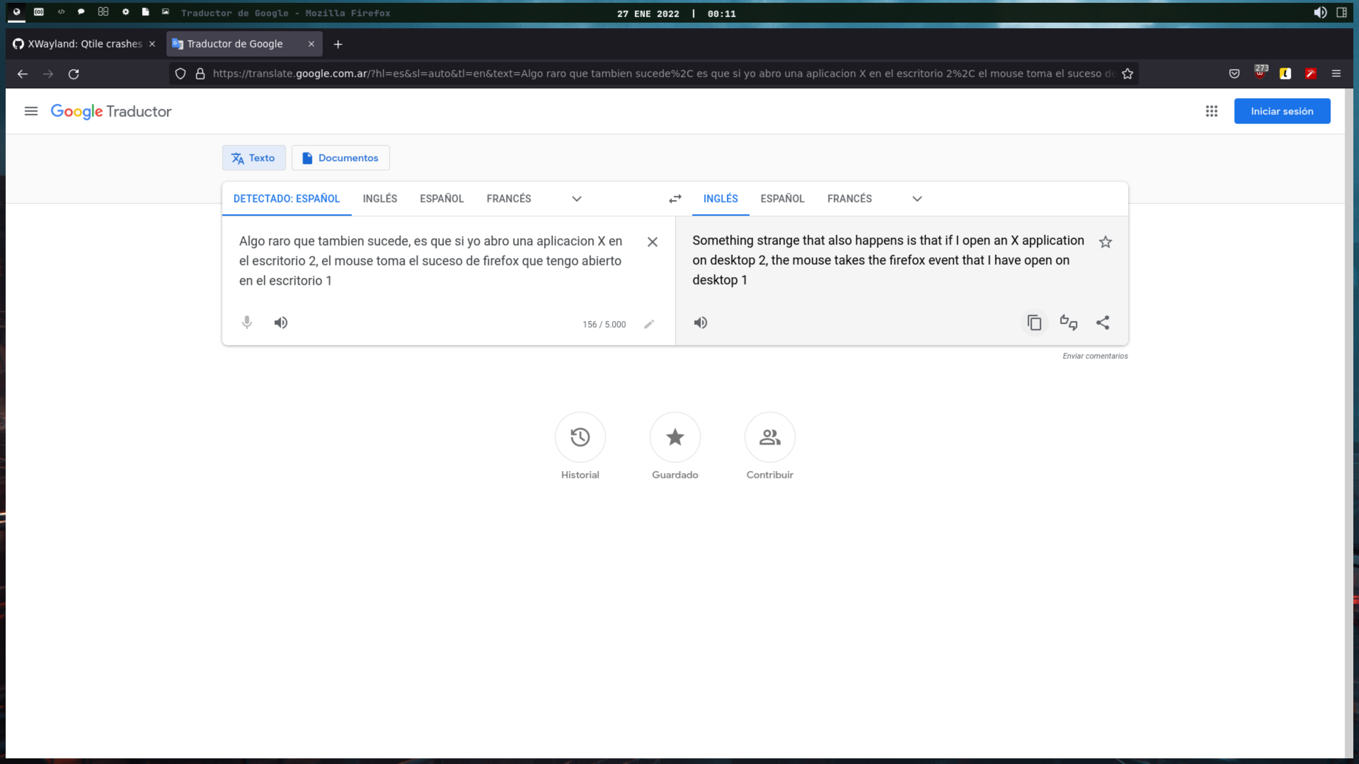Swap the translation languages

pos(675,199)
